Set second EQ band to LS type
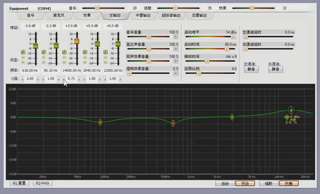The width and height of the screenshot is (320, 194). click(44, 57)
